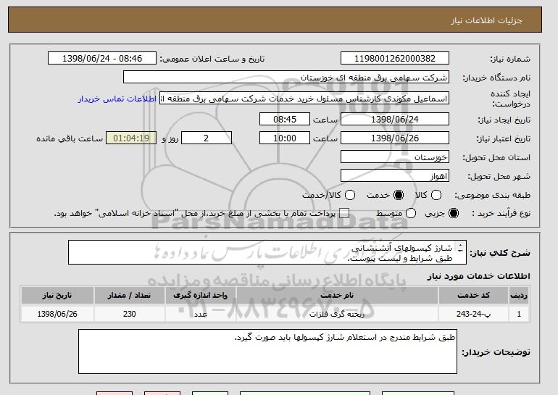The height and width of the screenshot is (395, 558).
Task: Select جزیی purchase process type
Action: coord(454,213)
